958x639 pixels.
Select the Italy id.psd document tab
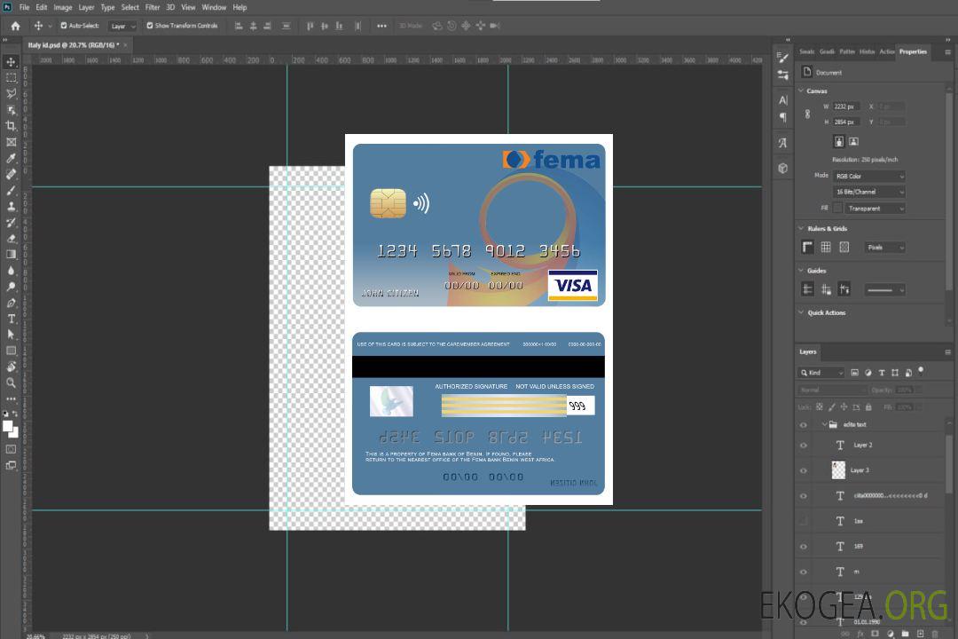[x=74, y=45]
